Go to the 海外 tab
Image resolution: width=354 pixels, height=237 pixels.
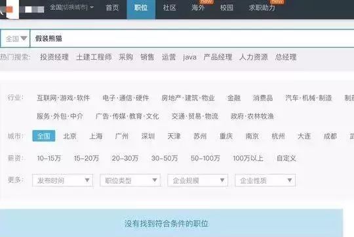point(198,8)
